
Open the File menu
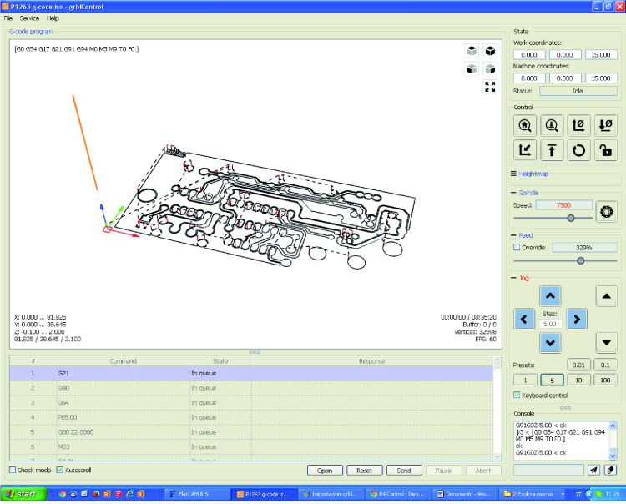tap(8, 18)
